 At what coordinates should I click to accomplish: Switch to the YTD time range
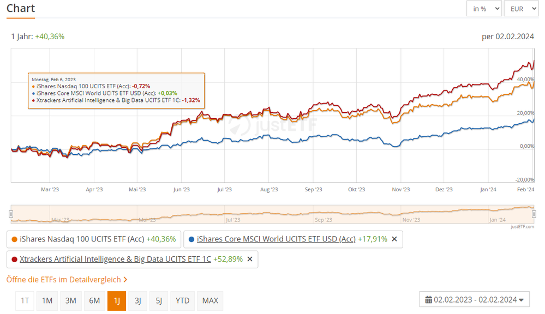(x=182, y=301)
